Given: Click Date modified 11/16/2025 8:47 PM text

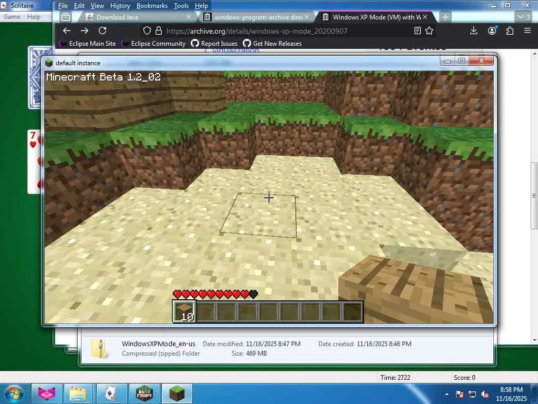Looking at the screenshot, I should 252,344.
